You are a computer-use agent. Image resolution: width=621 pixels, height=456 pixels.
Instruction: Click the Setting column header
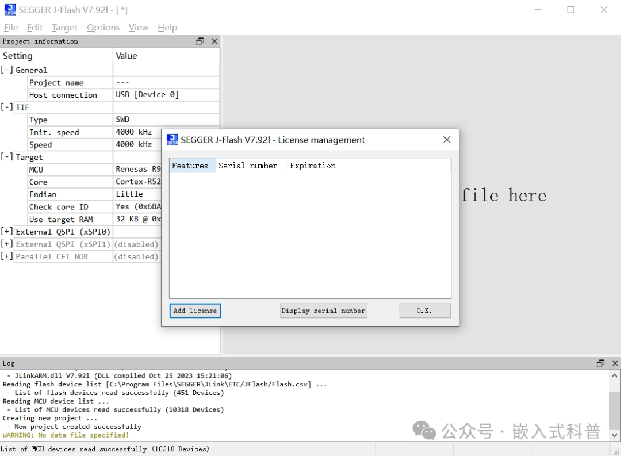56,55
